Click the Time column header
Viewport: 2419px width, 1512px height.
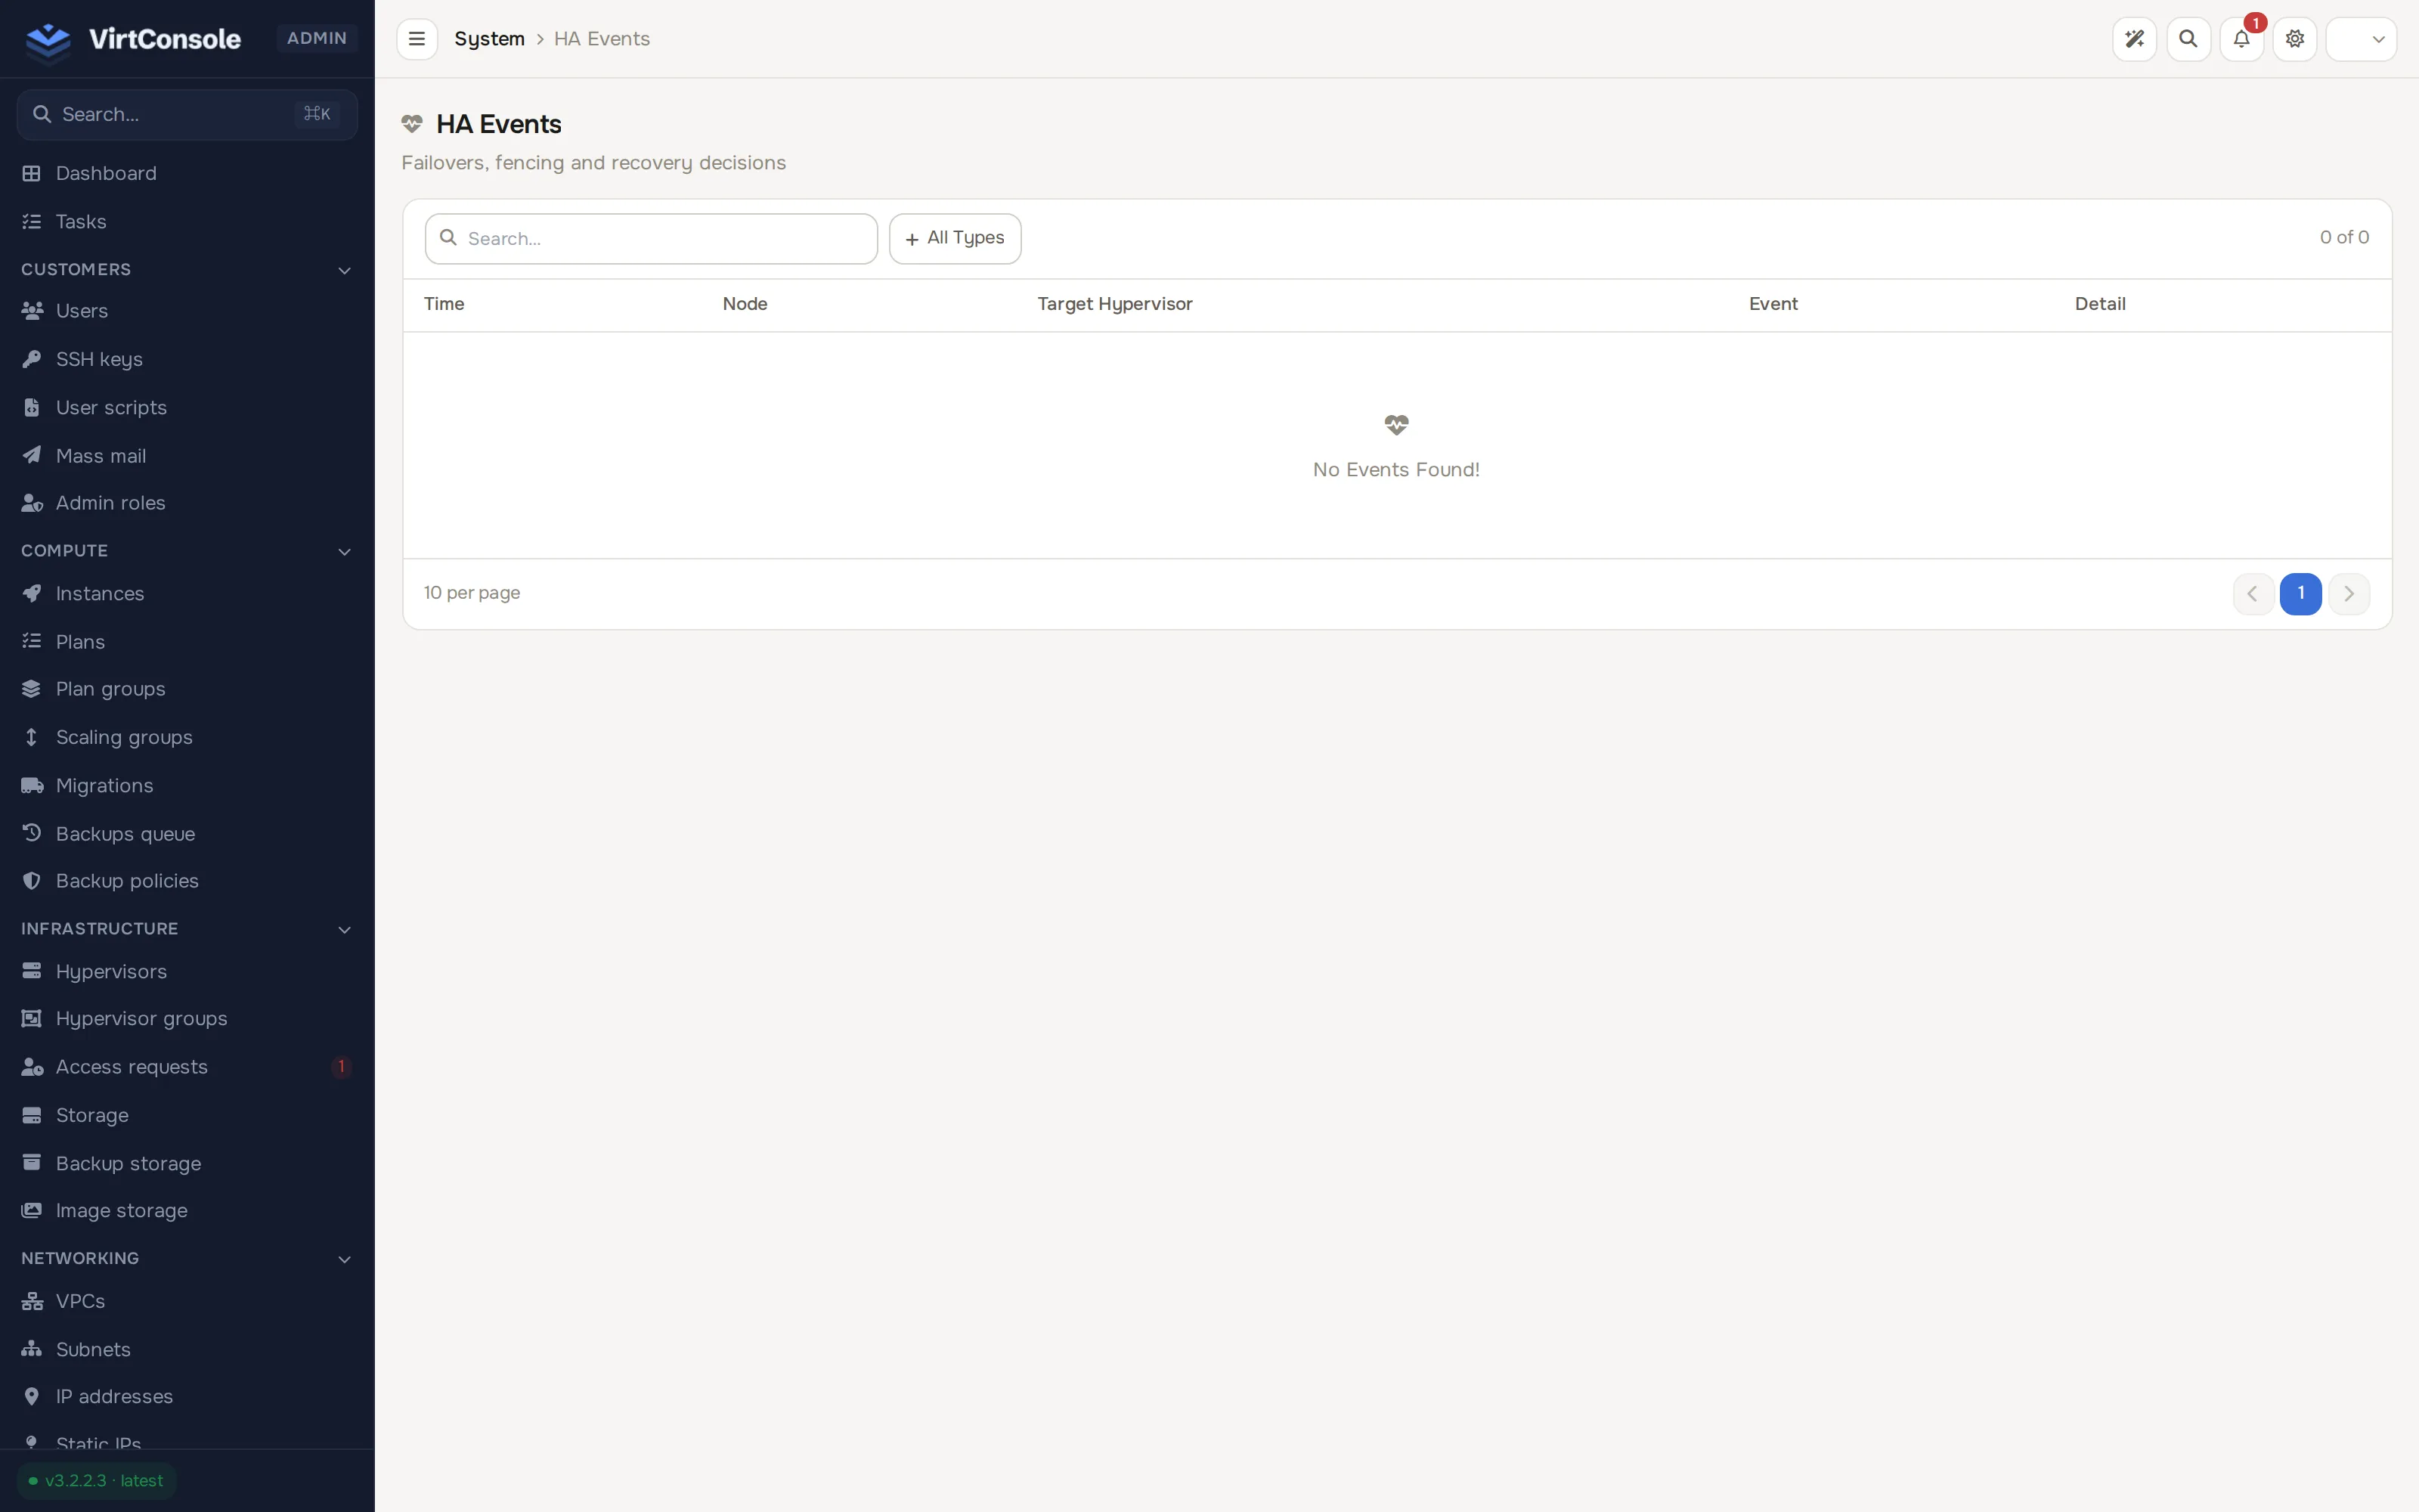(x=444, y=304)
